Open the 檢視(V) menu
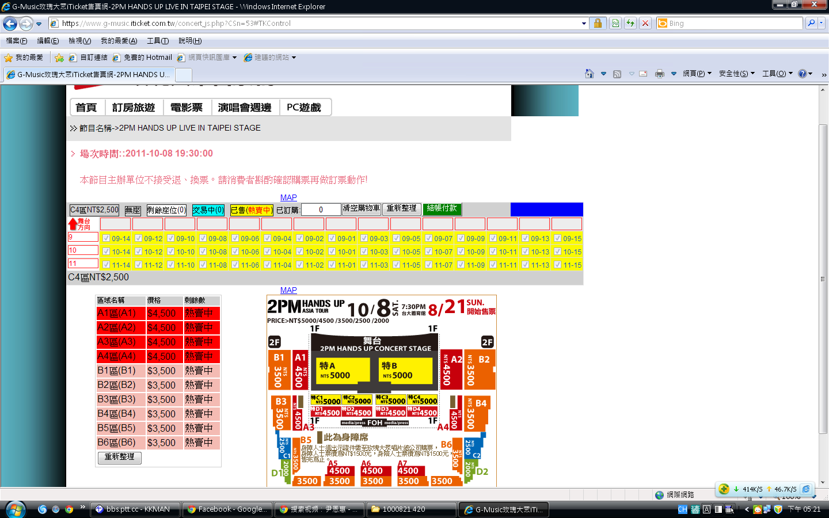This screenshot has height=518, width=829. point(79,41)
